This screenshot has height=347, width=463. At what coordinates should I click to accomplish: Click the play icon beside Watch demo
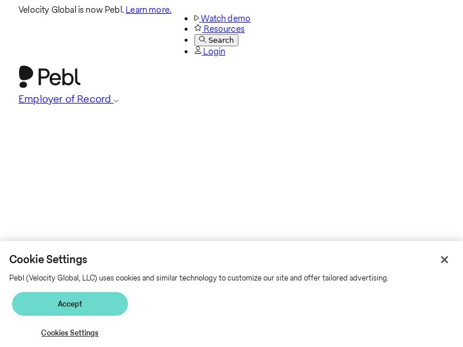pyautogui.click(x=197, y=18)
